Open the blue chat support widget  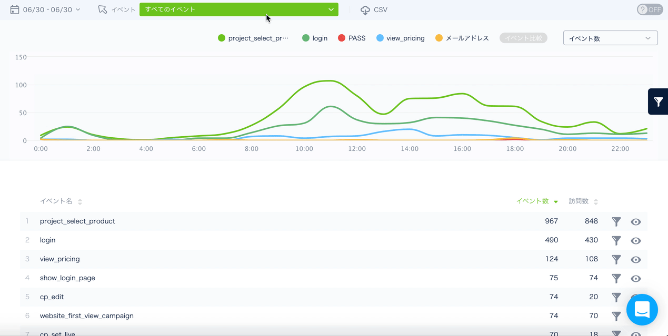(642, 310)
